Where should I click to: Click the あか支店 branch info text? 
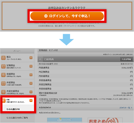click(x=48, y=64)
